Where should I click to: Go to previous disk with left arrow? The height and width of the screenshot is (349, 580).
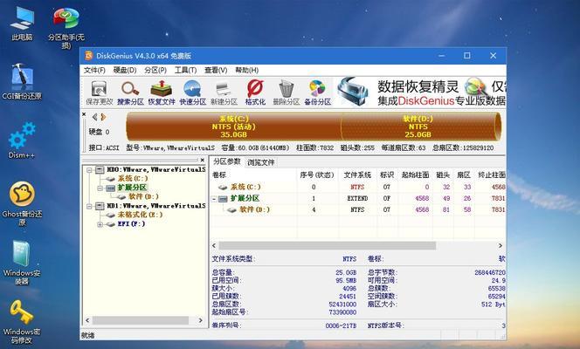94,117
